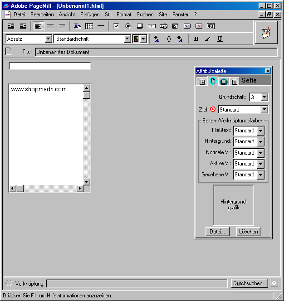The image size is (284, 301).
Task: Click the increase indent toolbar icon
Action: [11, 26]
